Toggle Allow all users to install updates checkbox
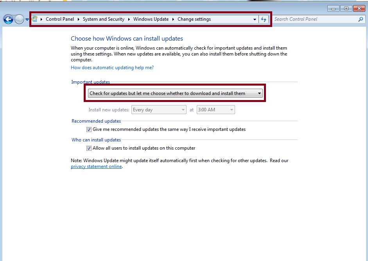The height and width of the screenshot is (261, 368). pos(89,148)
